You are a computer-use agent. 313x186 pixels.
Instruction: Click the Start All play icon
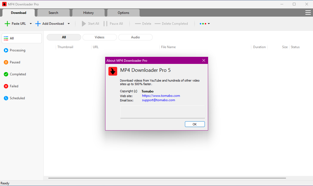tap(84, 24)
